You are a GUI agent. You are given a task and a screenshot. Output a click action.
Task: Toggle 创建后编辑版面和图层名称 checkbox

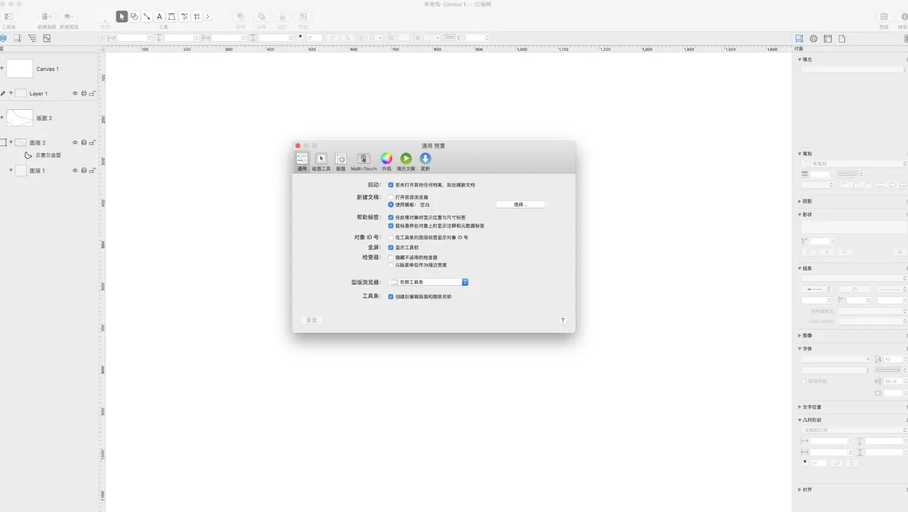click(391, 297)
